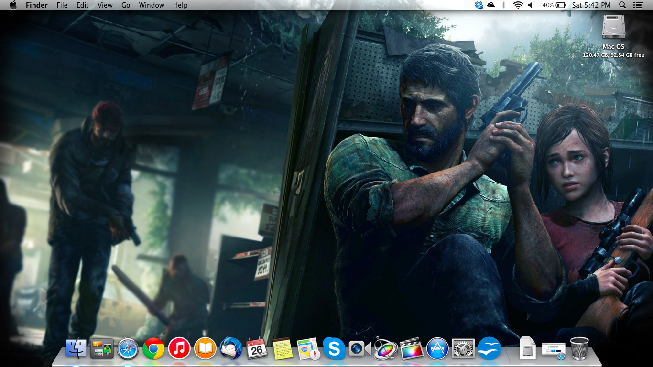Image resolution: width=653 pixels, height=367 pixels.
Task: Open the Help menu
Action: (180, 5)
